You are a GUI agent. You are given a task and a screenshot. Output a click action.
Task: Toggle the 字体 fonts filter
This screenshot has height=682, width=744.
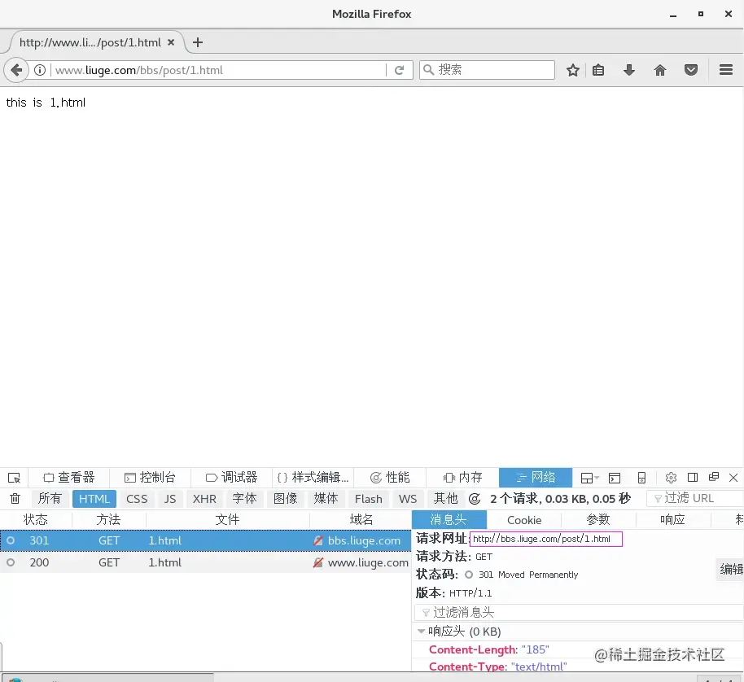(244, 498)
